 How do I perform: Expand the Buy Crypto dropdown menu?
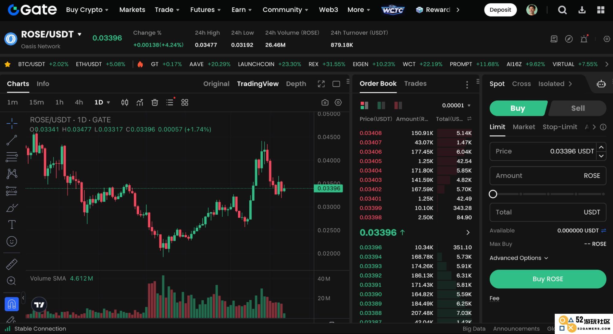coord(87,10)
